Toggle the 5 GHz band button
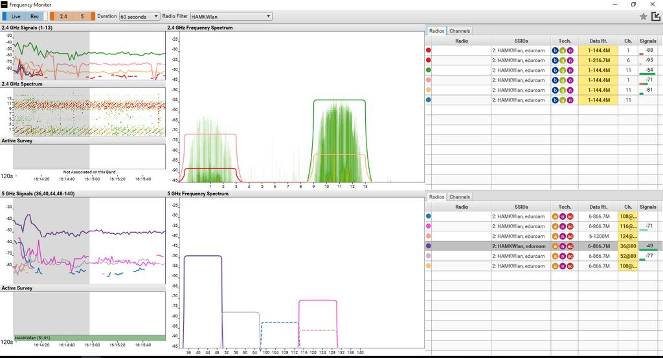 (82, 16)
